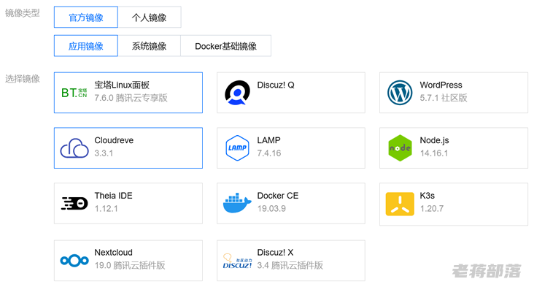
Task: Click the Docker CE title text
Action: [x=277, y=195]
